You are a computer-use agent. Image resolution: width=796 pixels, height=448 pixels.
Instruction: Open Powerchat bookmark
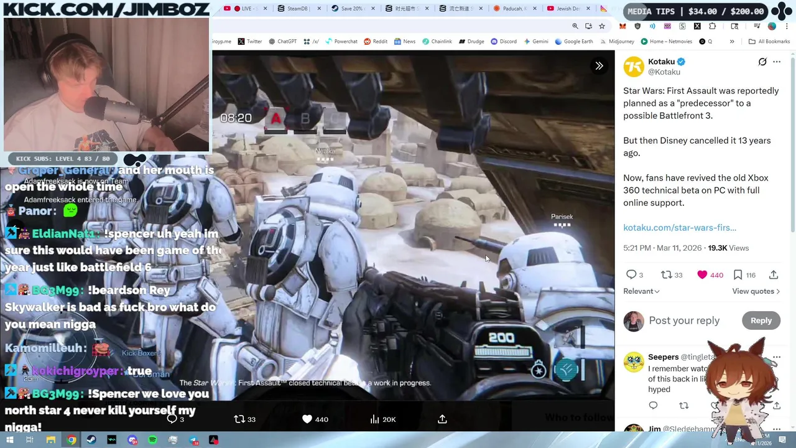[341, 41]
